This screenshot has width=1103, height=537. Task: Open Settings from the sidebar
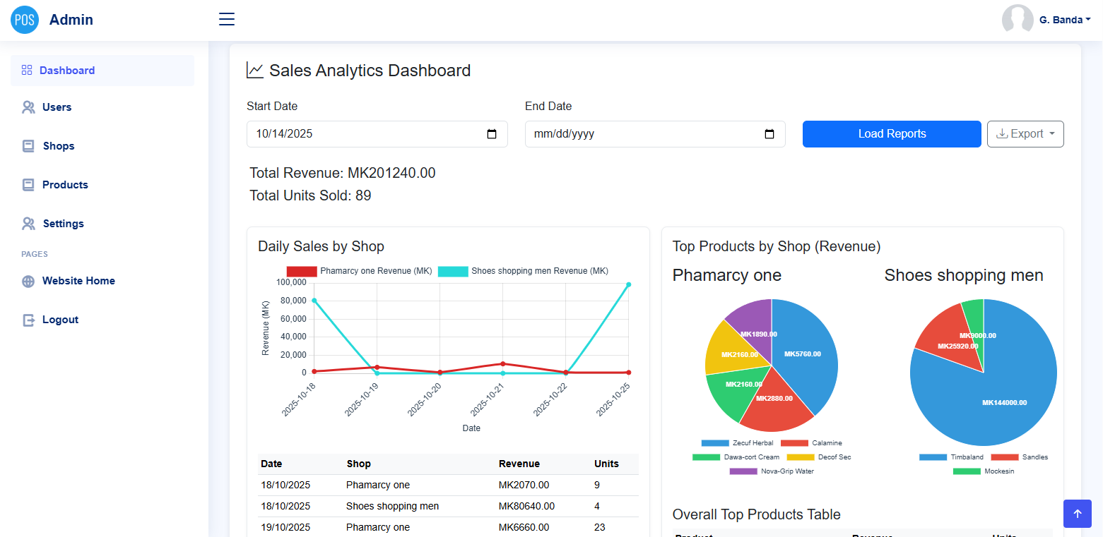point(63,224)
